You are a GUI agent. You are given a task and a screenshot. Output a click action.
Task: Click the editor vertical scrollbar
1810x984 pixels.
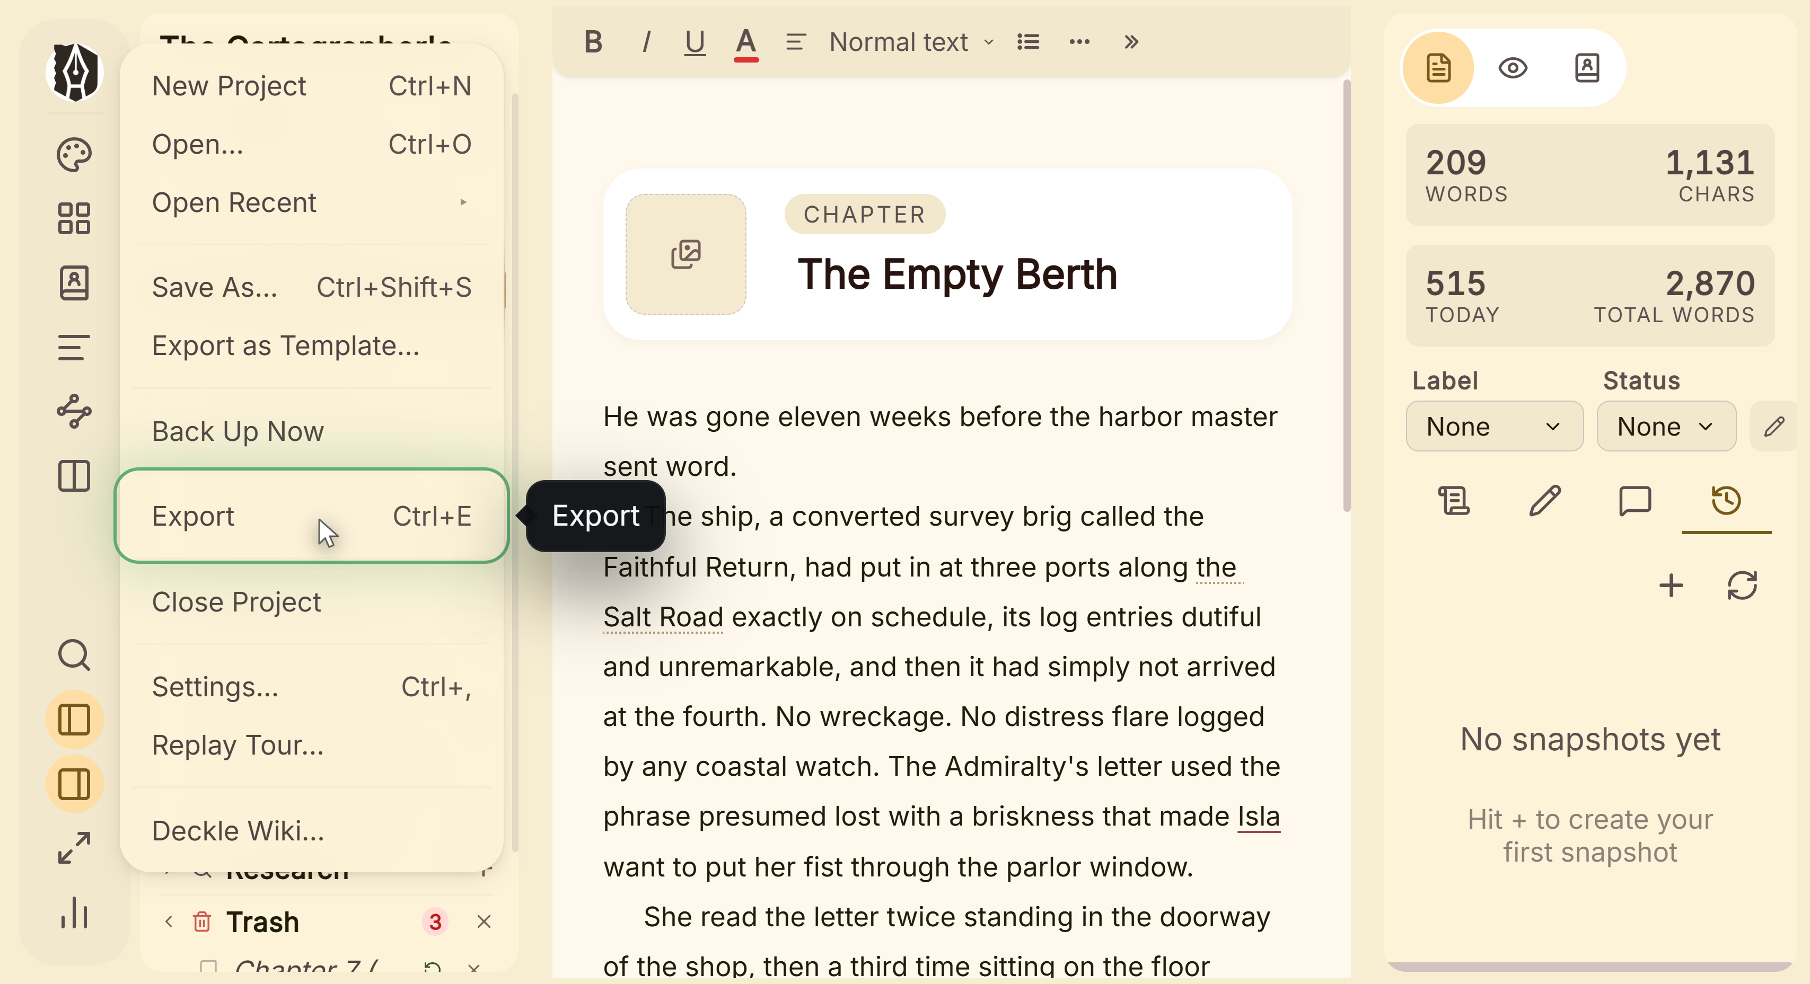(x=1346, y=295)
